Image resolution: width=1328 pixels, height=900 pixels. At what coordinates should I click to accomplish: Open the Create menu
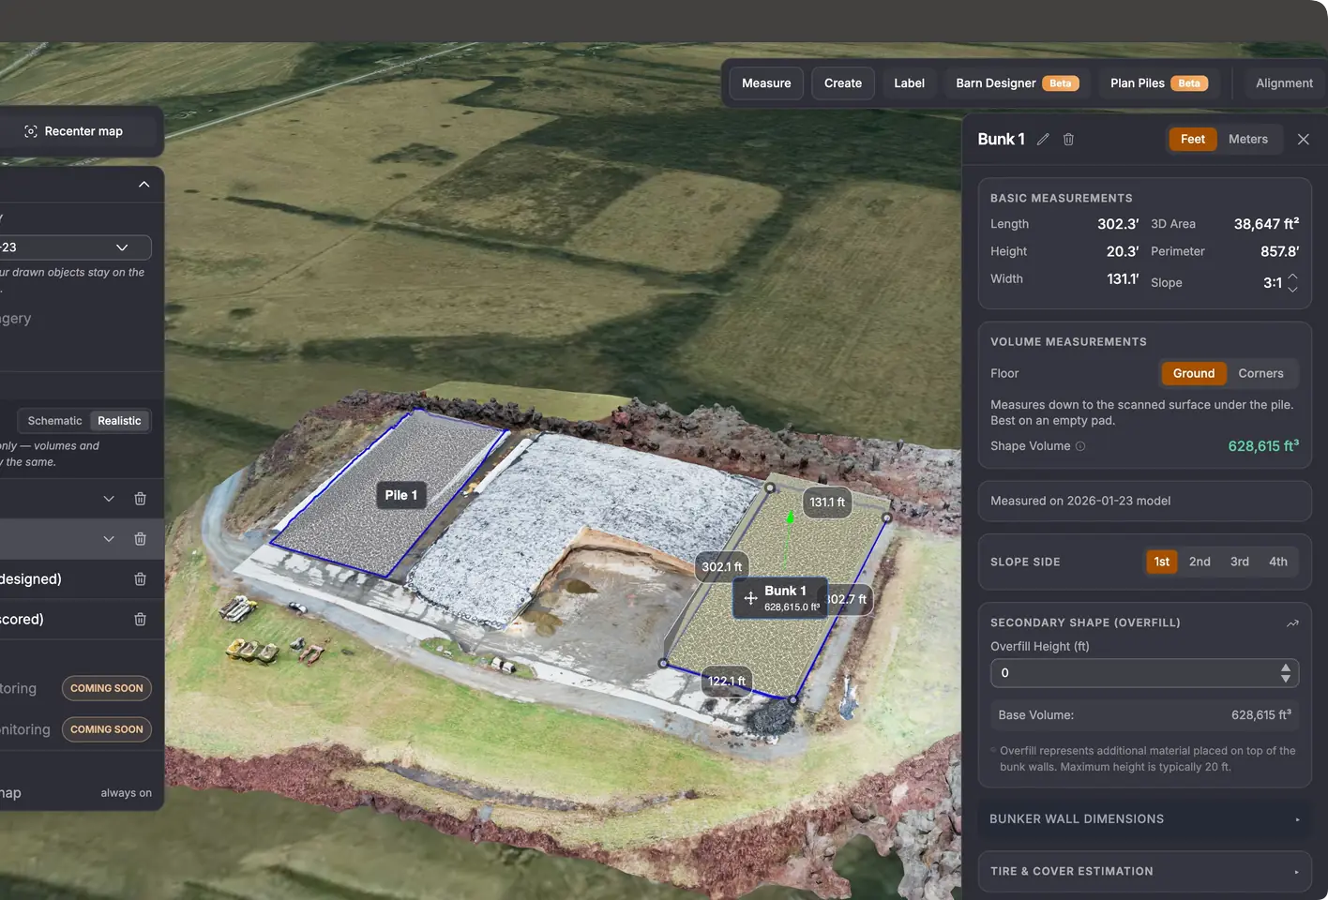[x=843, y=83]
